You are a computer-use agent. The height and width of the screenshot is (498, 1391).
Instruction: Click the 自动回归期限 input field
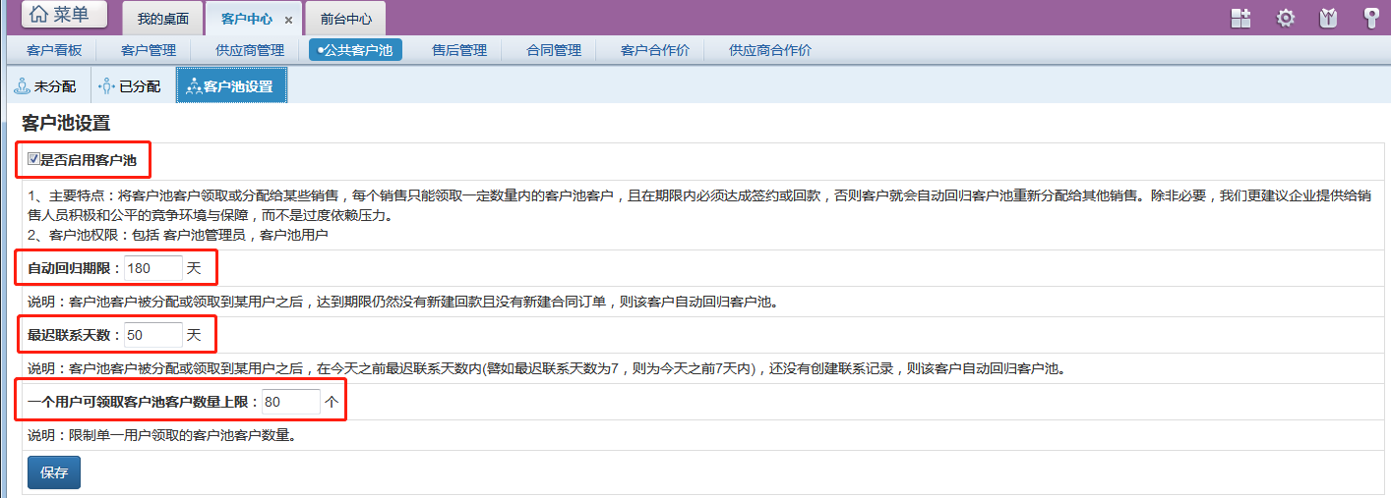coord(153,268)
